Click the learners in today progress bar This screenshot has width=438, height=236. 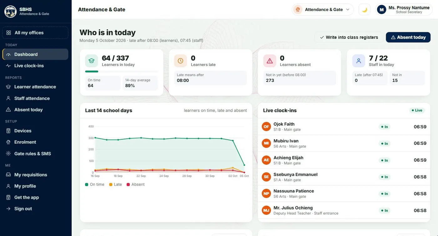click(x=121, y=72)
